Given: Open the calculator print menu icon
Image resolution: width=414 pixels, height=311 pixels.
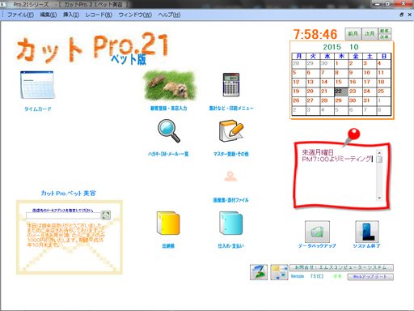Looking at the screenshot, I should (231, 85).
